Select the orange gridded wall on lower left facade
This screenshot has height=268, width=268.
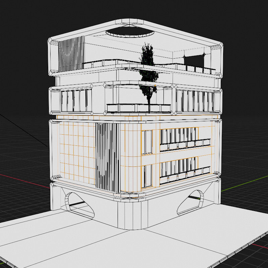(77, 153)
